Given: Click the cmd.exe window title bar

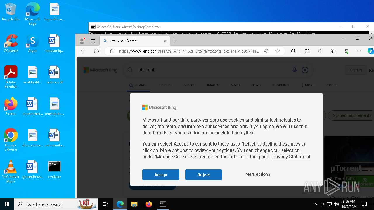Looking at the screenshot, I should click(213, 27).
